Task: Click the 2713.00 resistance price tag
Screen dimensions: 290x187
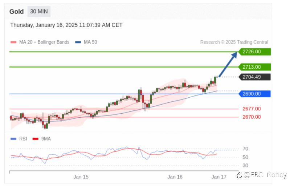Action: pyautogui.click(x=254, y=67)
